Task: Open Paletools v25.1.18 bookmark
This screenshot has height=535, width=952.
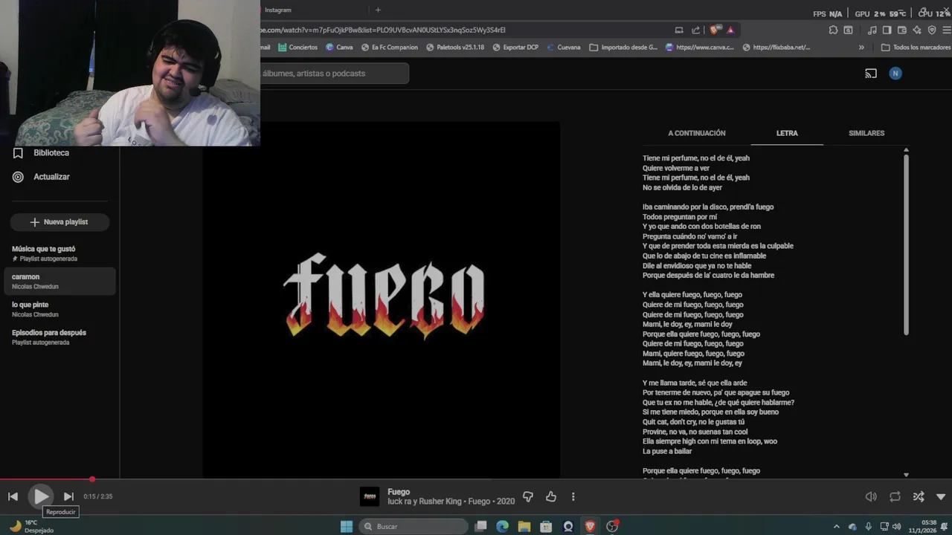Action: pyautogui.click(x=455, y=47)
